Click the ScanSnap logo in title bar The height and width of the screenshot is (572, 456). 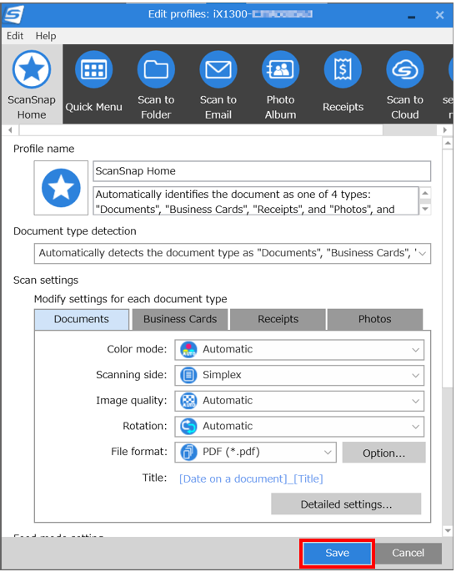pyautogui.click(x=13, y=14)
